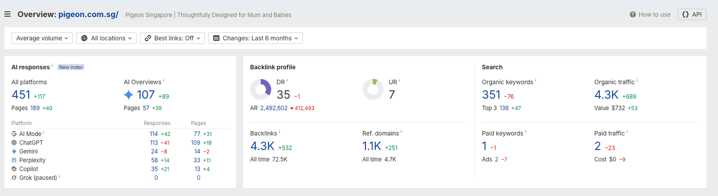Click the All time 72.5K backlinks text
The width and height of the screenshot is (718, 196).
pos(269,159)
